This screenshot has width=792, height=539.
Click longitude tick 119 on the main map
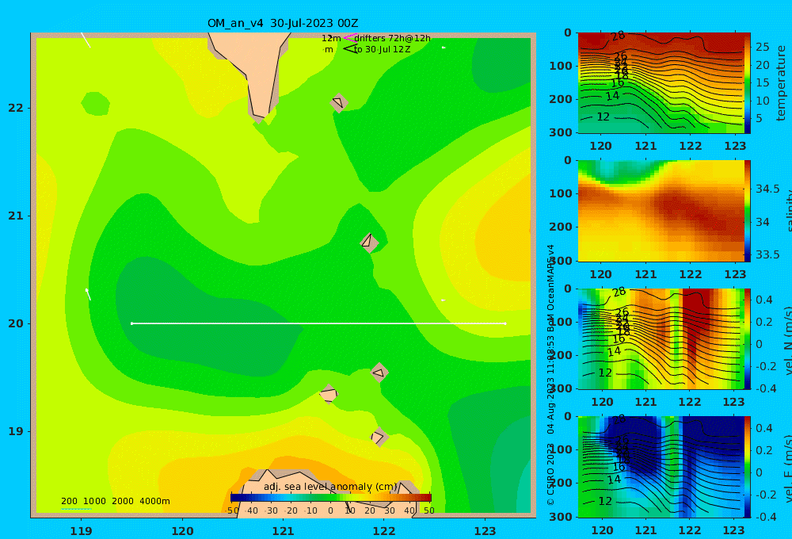(x=81, y=531)
